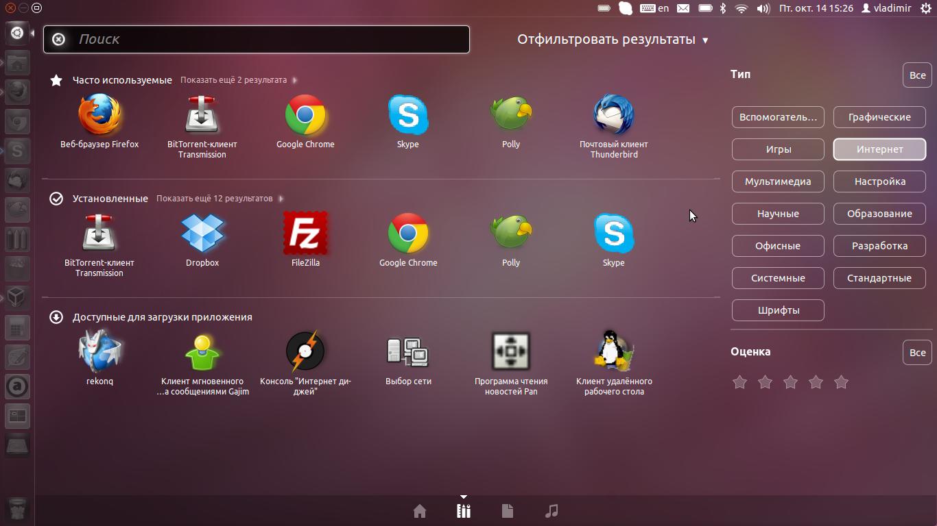This screenshot has height=526, width=937.
Task: Launch Skype from Часто используемые row
Action: coord(408,122)
